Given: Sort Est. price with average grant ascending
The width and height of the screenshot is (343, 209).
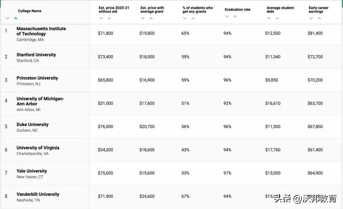Looking at the screenshot, I should (x=151, y=18).
